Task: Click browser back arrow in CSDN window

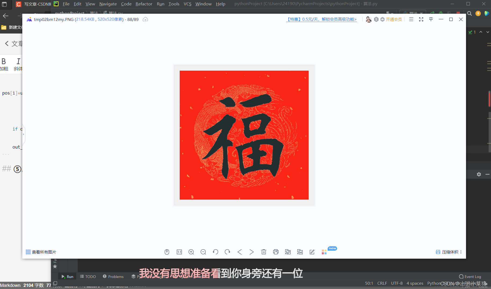Action: pyautogui.click(x=6, y=16)
